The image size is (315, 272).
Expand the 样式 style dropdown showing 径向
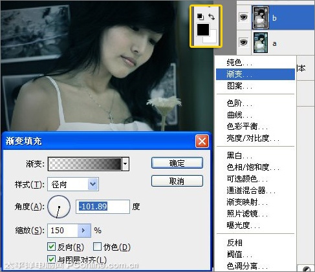73,184
